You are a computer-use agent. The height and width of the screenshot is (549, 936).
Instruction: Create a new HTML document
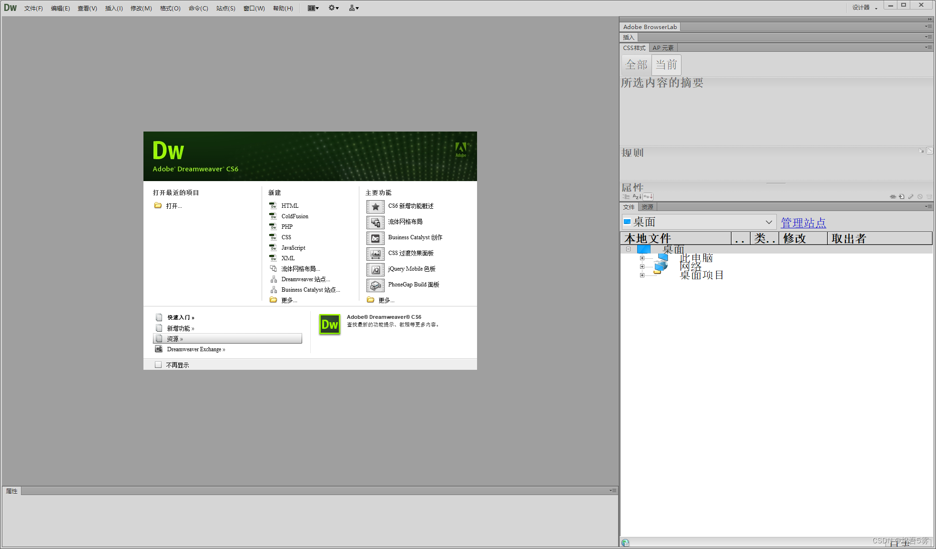(290, 205)
